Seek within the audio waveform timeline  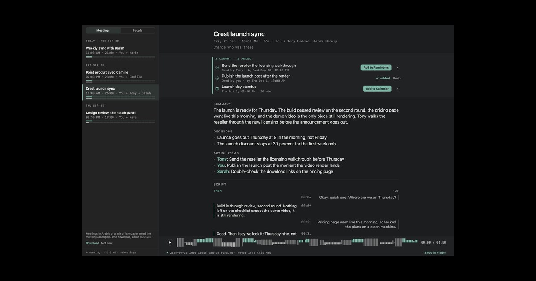[297, 242]
